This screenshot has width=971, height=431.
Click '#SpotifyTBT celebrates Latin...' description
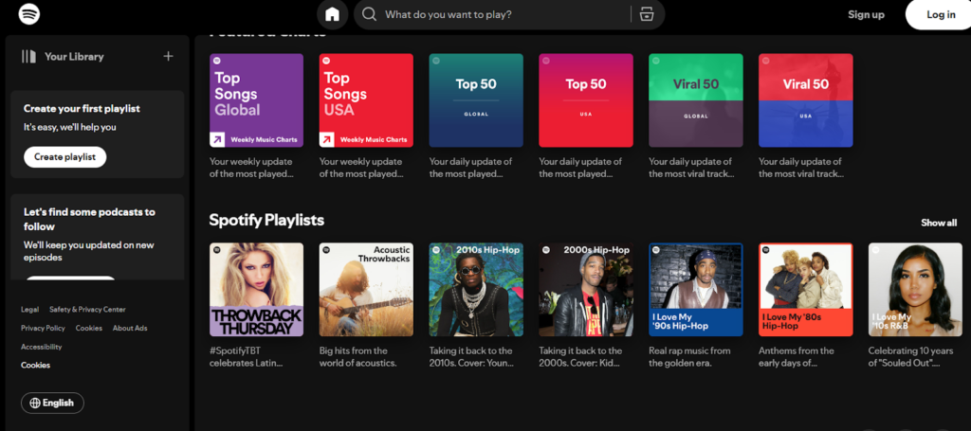[246, 357]
